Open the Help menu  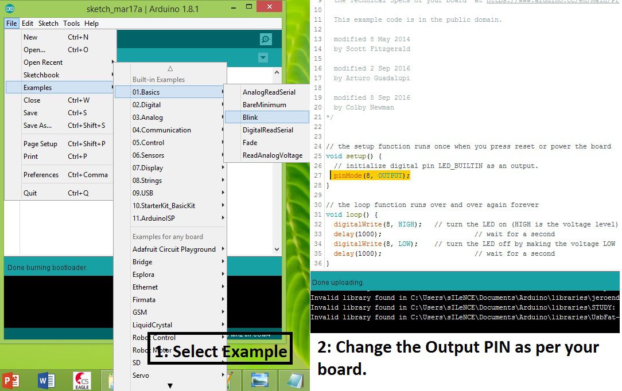coord(91,24)
